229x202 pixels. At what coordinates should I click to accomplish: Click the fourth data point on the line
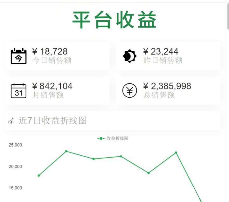121,156
